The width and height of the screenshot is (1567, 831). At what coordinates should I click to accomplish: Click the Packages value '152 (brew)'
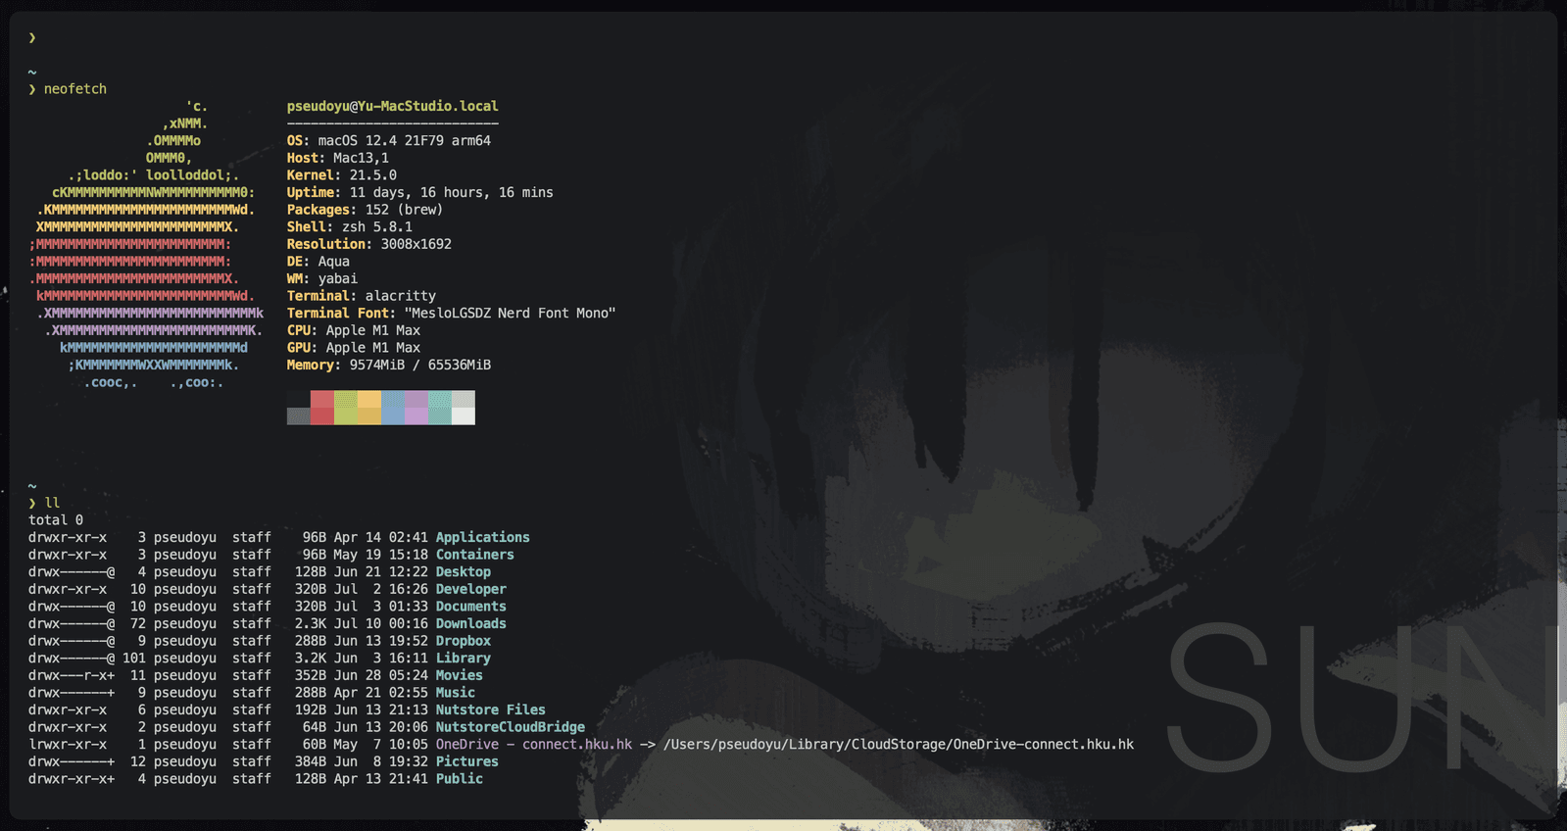(404, 210)
